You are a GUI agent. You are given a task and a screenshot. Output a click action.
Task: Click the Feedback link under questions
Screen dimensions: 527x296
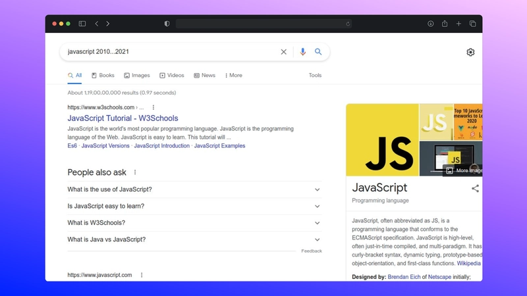(x=312, y=251)
